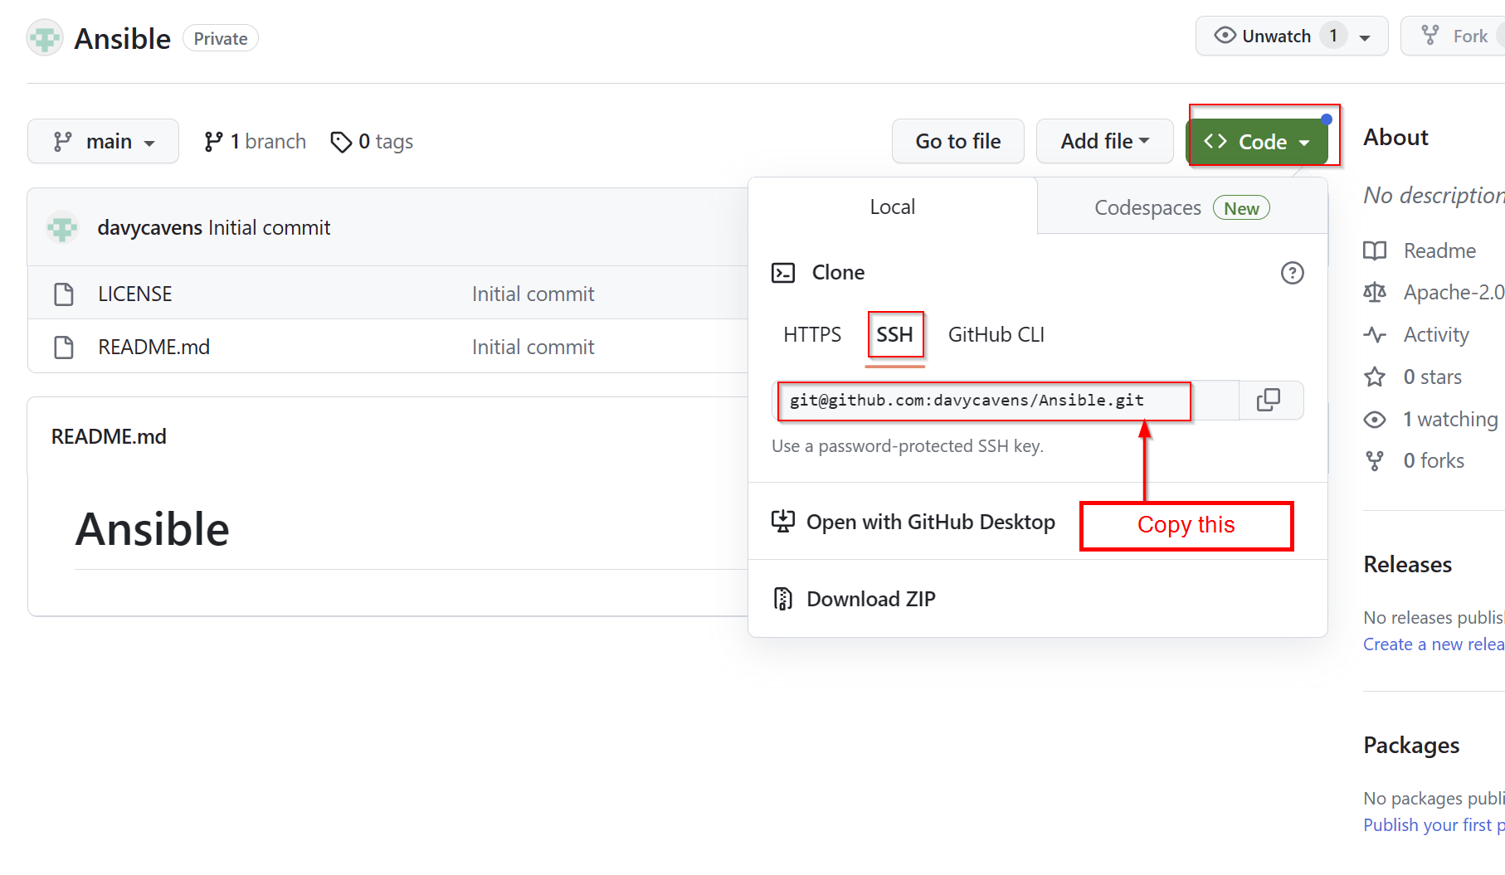Click the SSH clone URL field
Viewport: 1505px width, 875px height.
tap(1006, 401)
